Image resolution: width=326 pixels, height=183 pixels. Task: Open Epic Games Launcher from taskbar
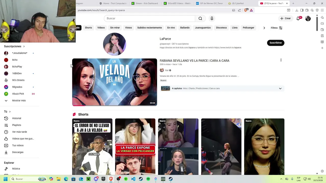click(103, 179)
